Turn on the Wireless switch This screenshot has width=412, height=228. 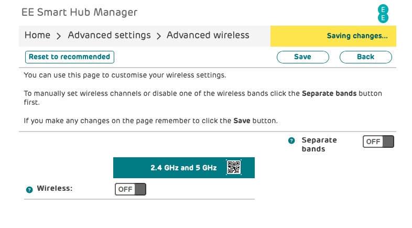tap(131, 189)
